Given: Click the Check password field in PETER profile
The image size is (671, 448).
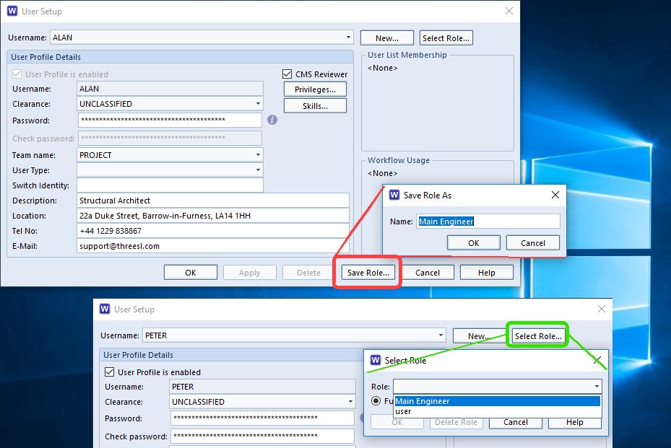Looking at the screenshot, I should (x=262, y=436).
